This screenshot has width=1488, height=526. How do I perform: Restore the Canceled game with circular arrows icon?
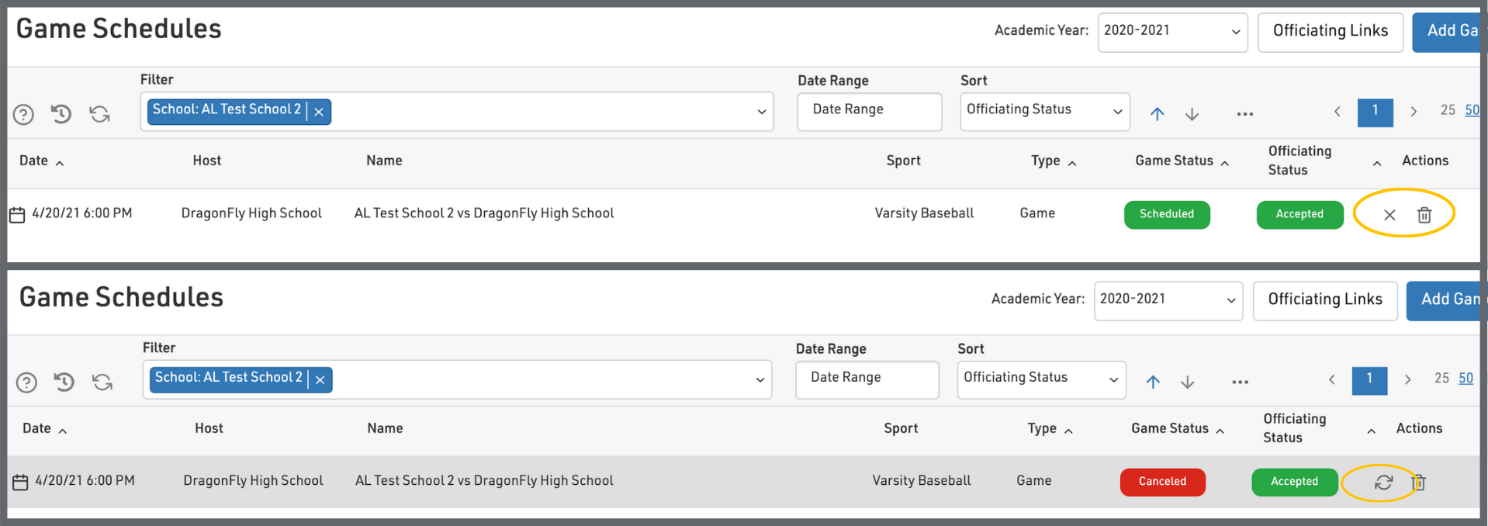(1383, 483)
